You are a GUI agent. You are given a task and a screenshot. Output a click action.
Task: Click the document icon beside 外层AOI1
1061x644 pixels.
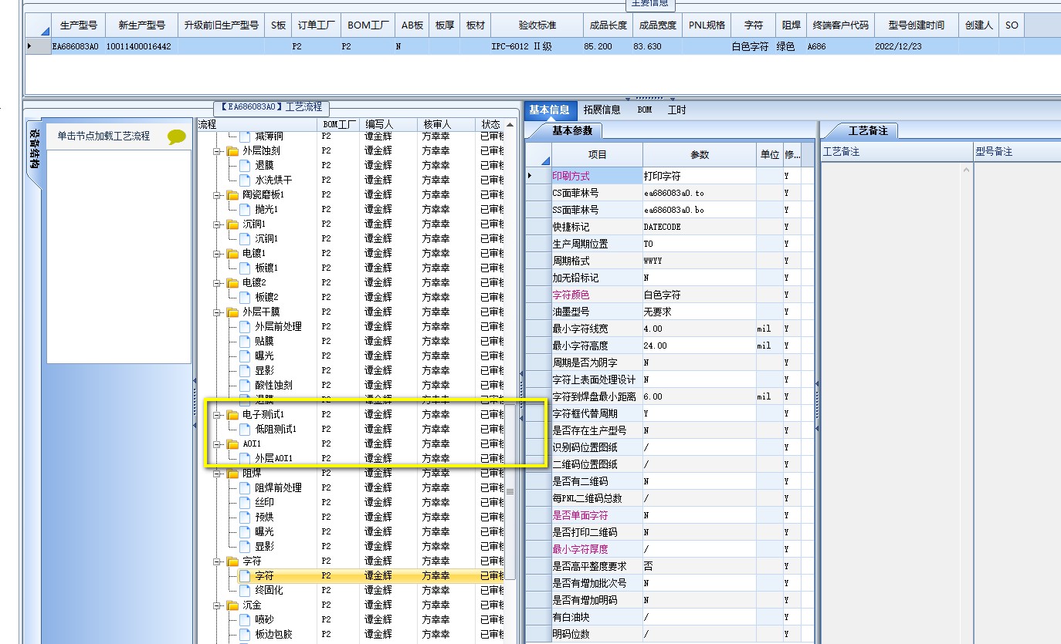click(x=245, y=458)
